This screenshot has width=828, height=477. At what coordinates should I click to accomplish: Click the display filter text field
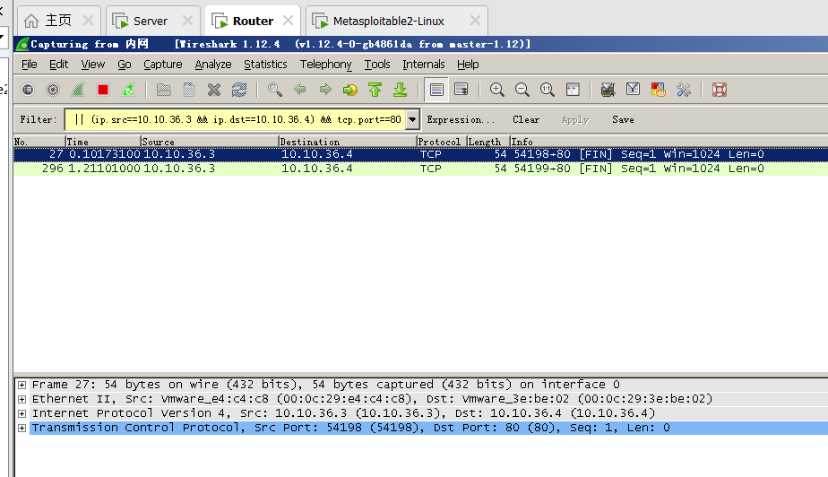236,119
